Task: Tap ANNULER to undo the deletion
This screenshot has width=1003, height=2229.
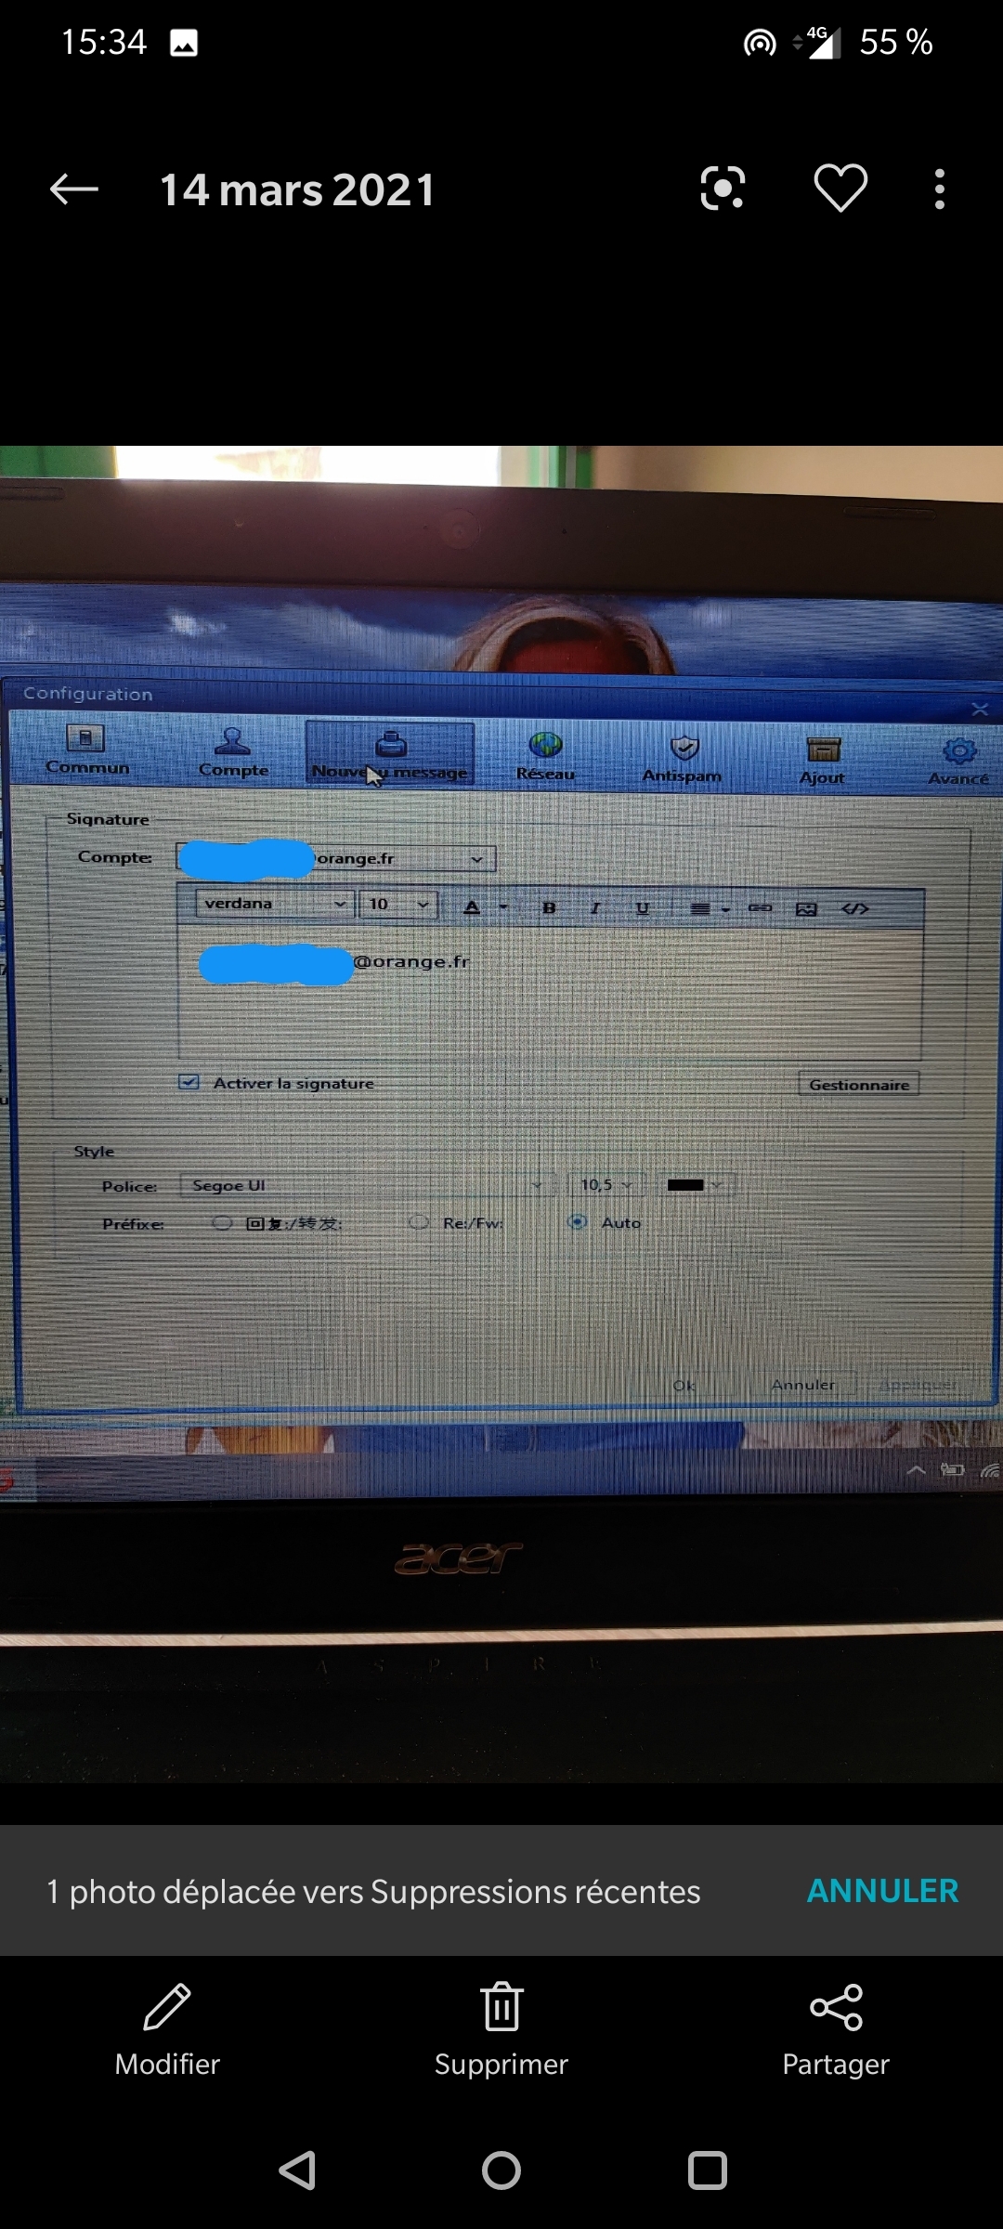Action: pyautogui.click(x=882, y=1890)
